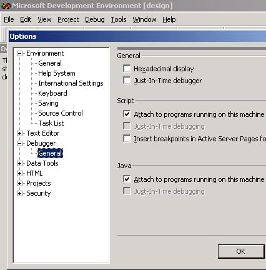Open the File menu
266x270 pixels.
pos(9,19)
